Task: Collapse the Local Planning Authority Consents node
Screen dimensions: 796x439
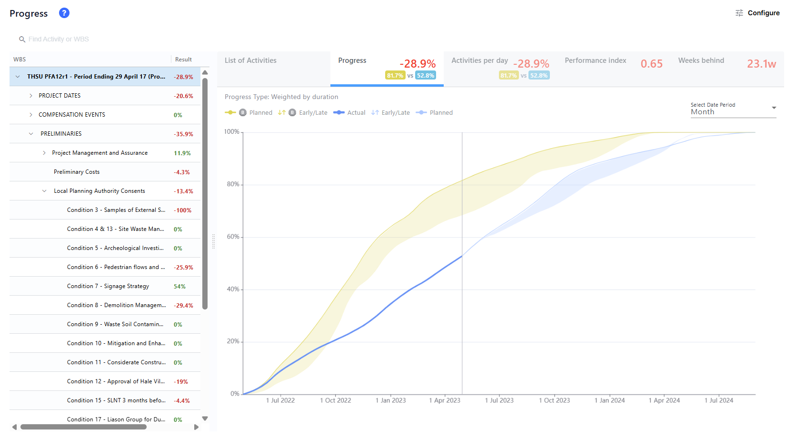Action: tap(44, 191)
